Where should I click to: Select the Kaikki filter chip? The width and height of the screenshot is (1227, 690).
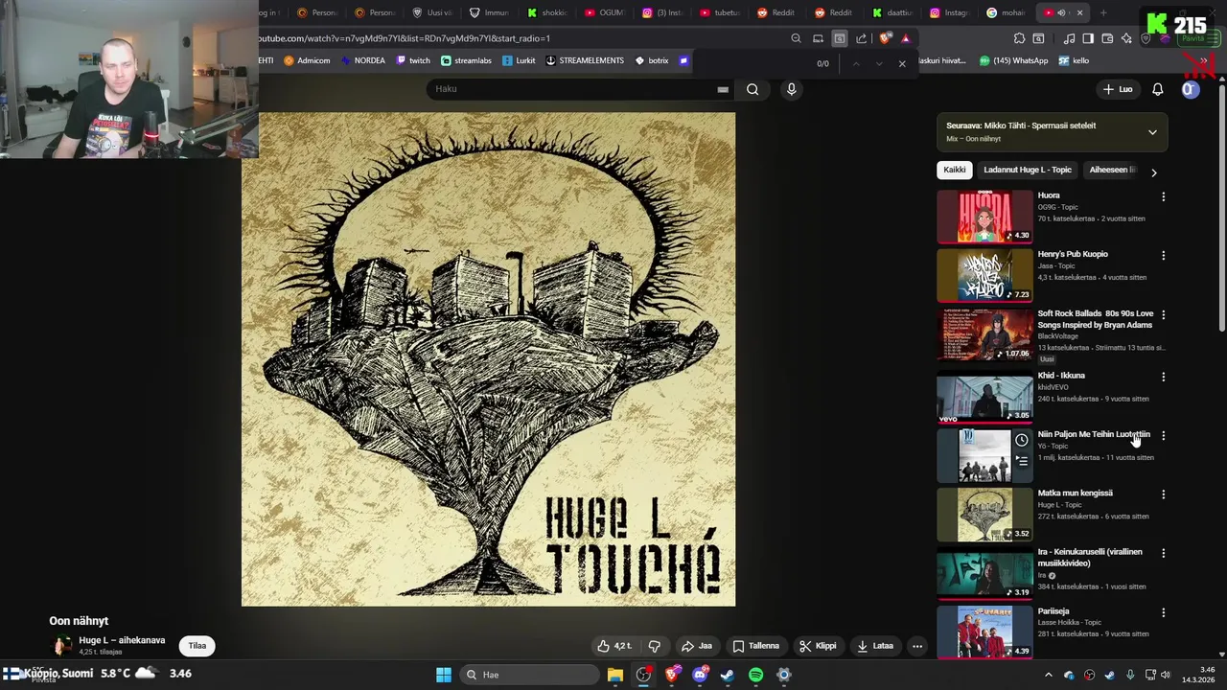coord(954,170)
